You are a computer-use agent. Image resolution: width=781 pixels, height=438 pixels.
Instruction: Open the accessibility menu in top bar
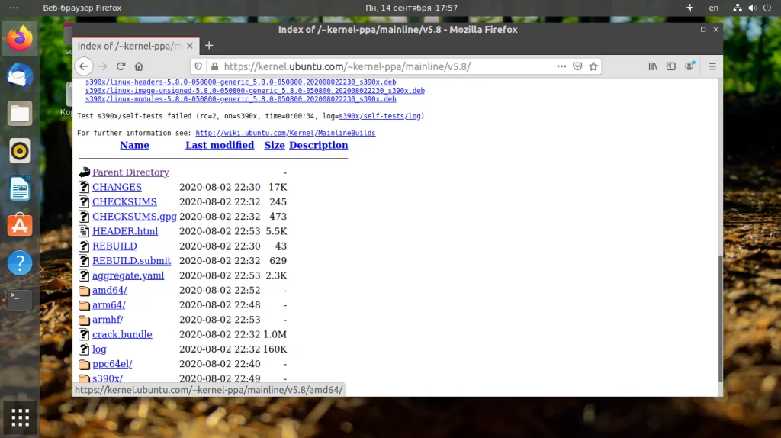689,8
